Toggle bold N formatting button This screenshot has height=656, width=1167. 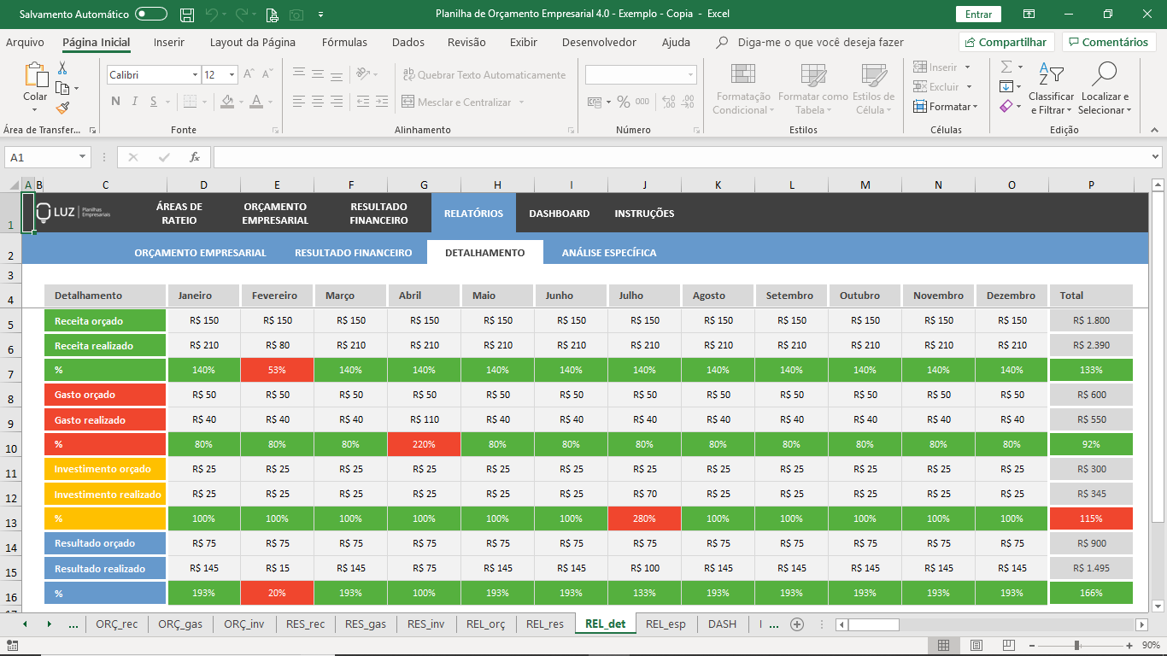(115, 102)
